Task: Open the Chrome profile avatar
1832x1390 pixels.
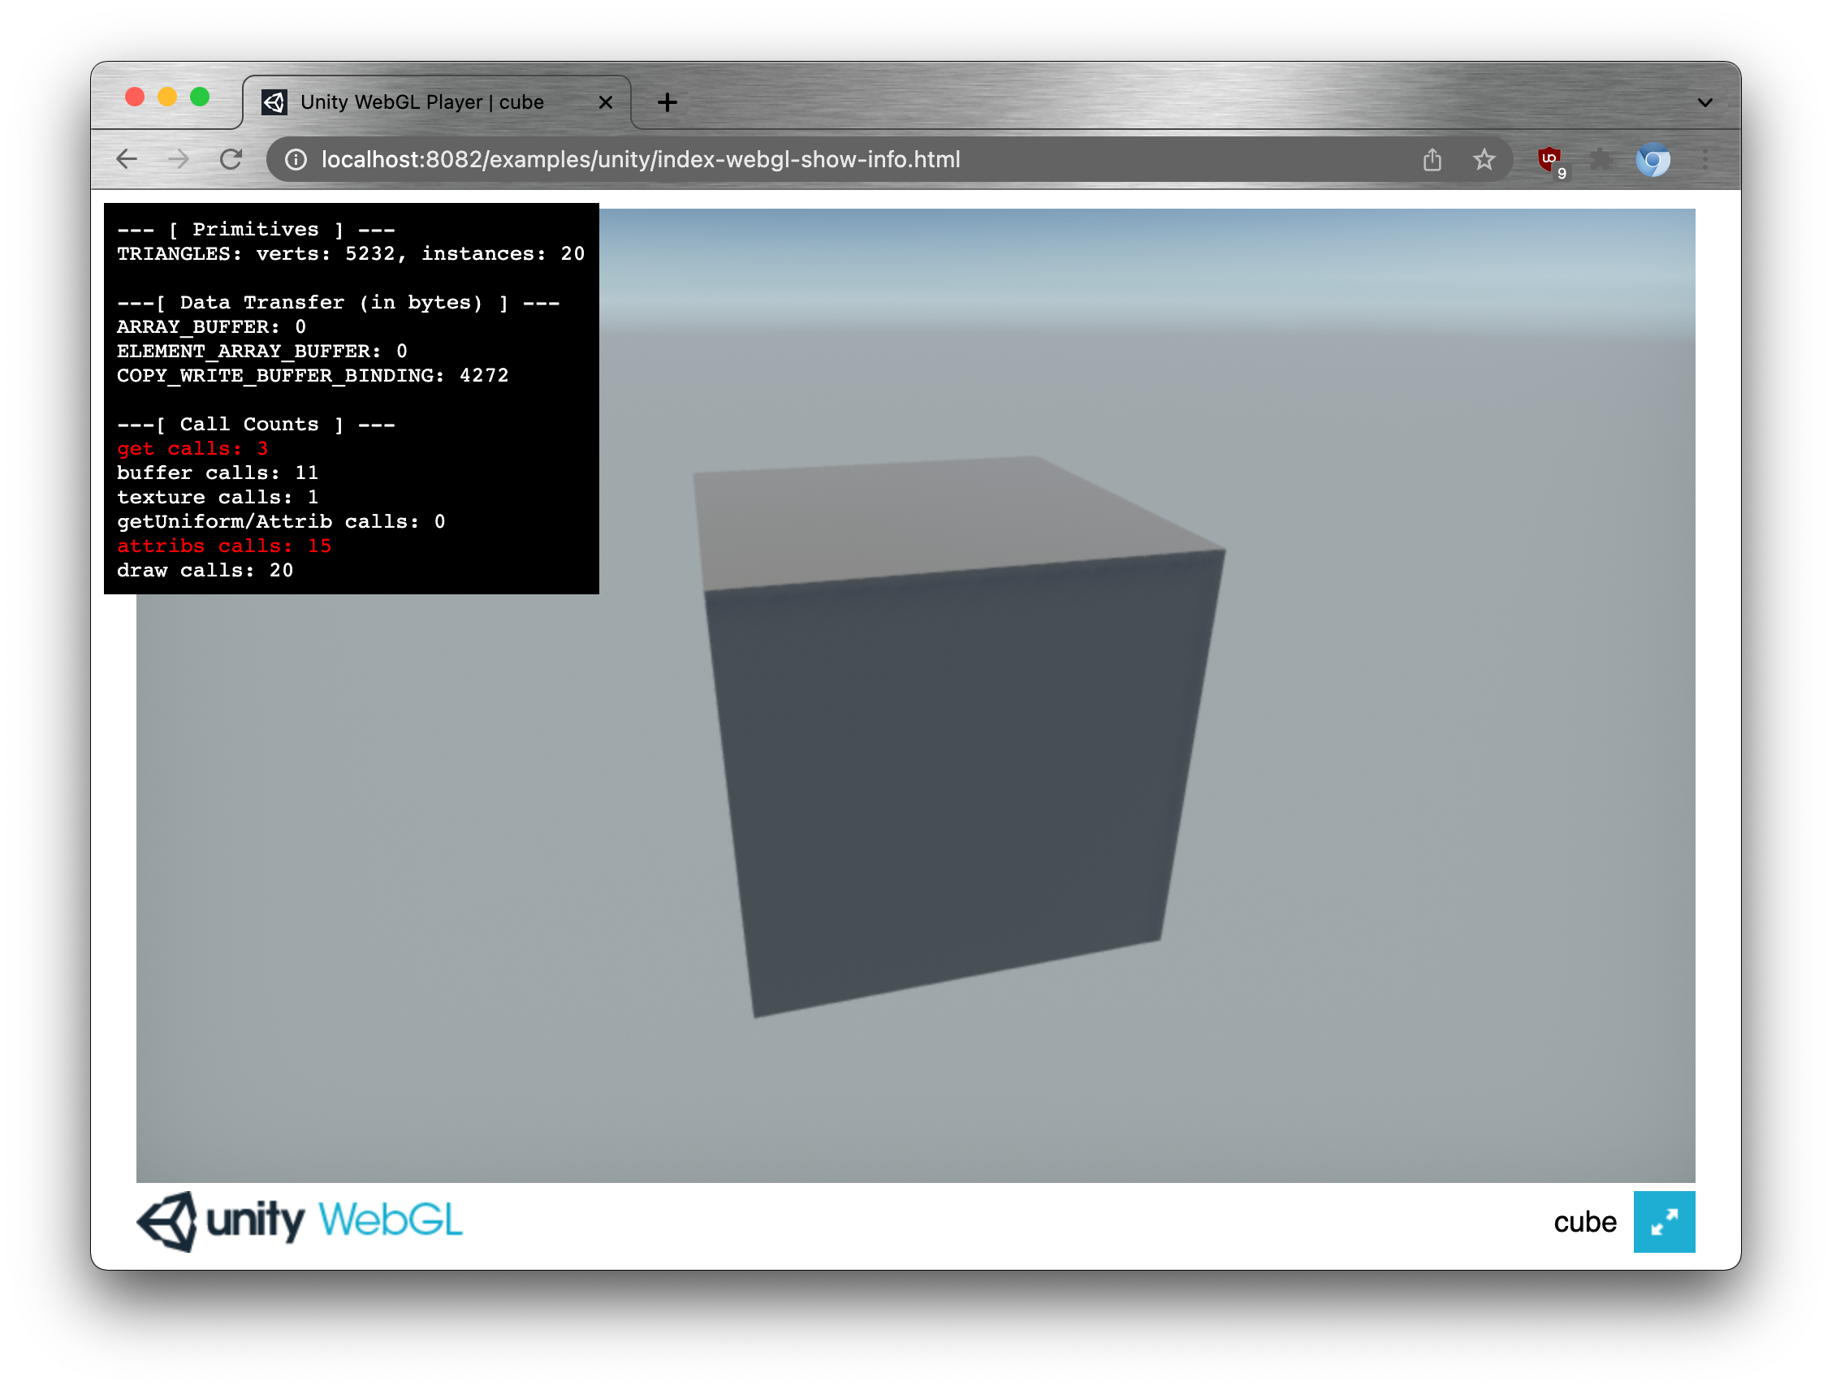Action: pos(1653,160)
